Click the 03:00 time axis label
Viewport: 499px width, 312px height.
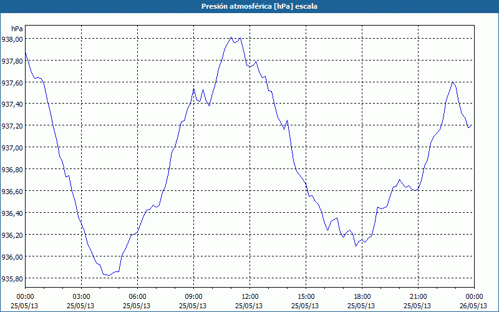click(x=81, y=297)
